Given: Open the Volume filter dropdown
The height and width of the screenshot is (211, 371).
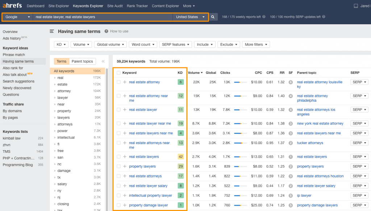Looking at the screenshot, I should [81, 45].
